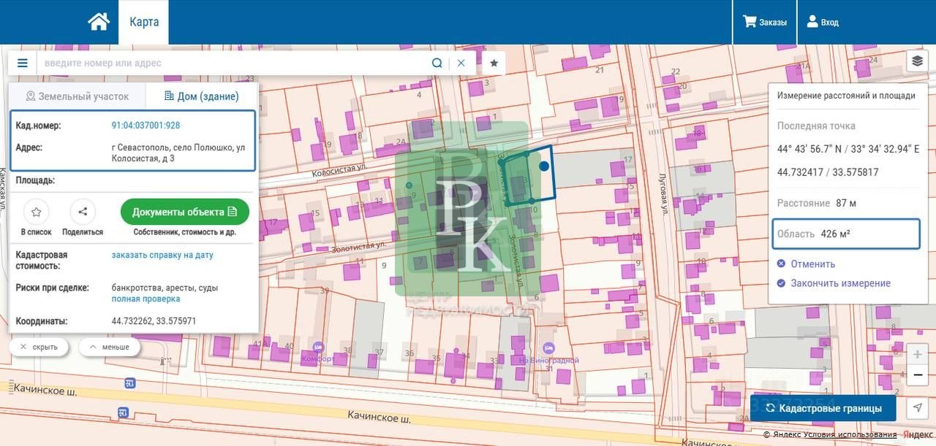Open the полная проверка link
Image resolution: width=936 pixels, height=446 pixels.
[x=146, y=299]
